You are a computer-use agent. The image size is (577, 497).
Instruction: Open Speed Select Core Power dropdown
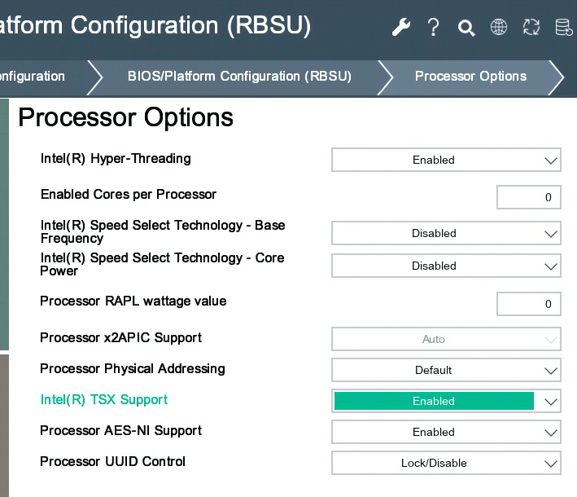446,266
